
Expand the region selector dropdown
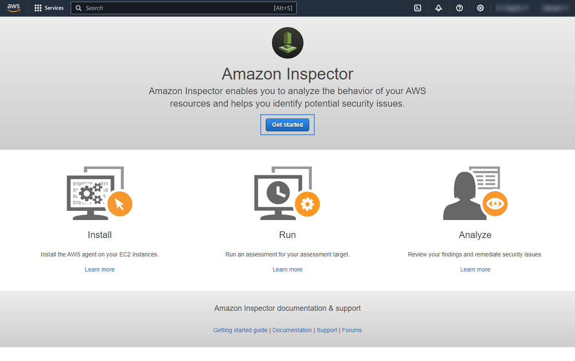coord(512,8)
